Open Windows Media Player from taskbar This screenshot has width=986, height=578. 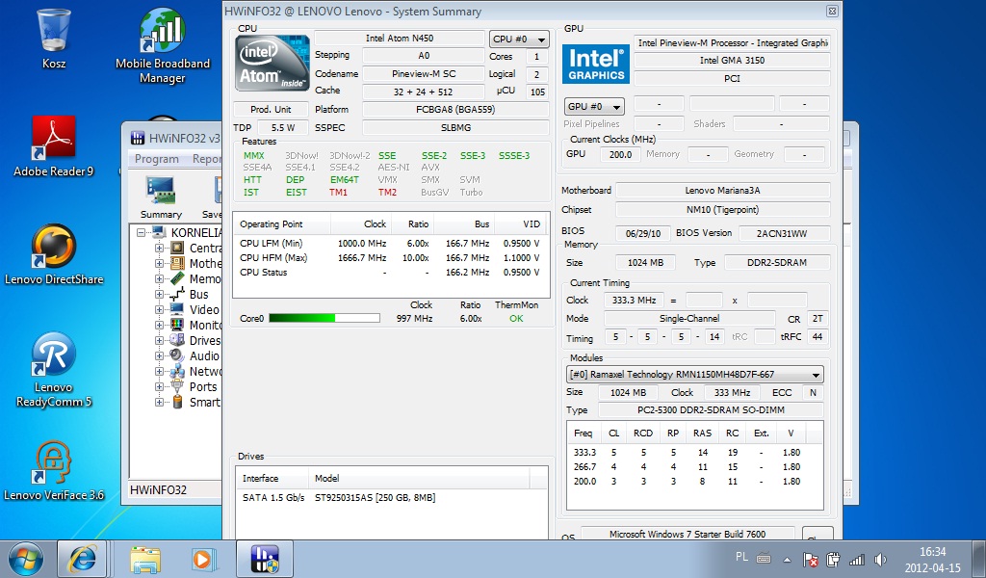click(202, 559)
